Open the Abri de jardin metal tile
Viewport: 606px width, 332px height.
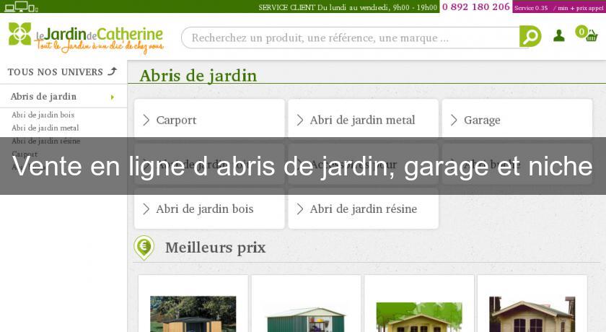click(x=362, y=120)
